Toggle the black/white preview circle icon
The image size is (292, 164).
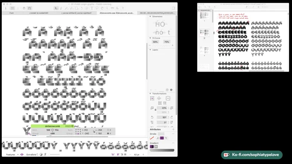[41, 155]
